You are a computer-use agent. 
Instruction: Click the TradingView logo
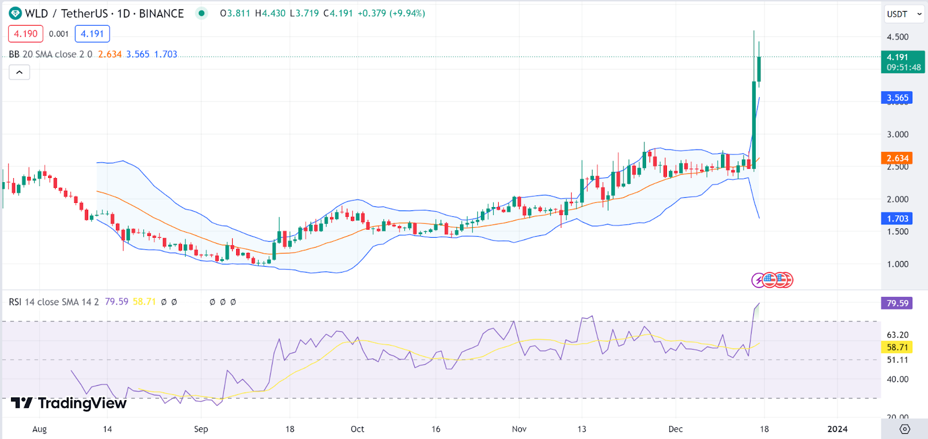pos(68,403)
